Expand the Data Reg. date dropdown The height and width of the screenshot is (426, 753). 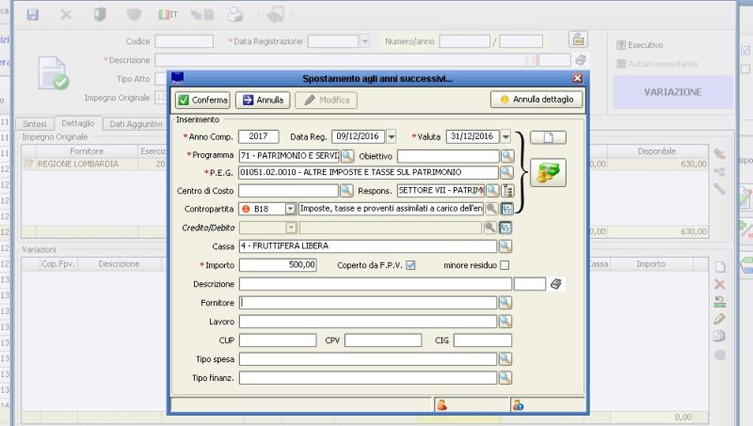[392, 137]
